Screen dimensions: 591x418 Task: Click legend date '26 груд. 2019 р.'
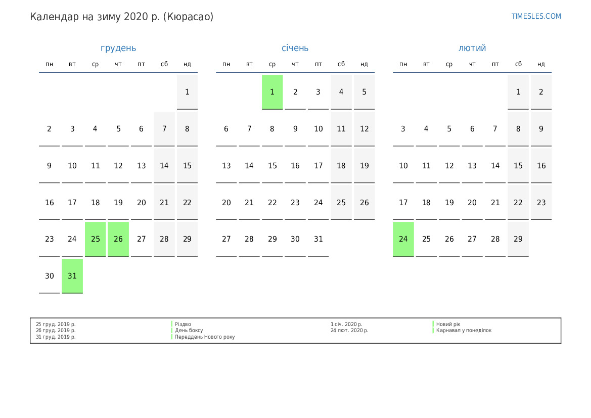[56, 330]
